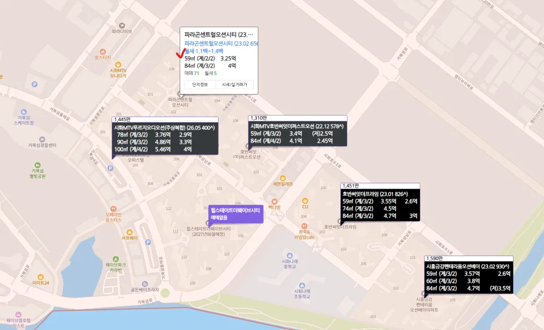The width and height of the screenshot is (544, 330).
Task: Click the 시화나래 초등학교 school icon
Action: coord(302,286)
